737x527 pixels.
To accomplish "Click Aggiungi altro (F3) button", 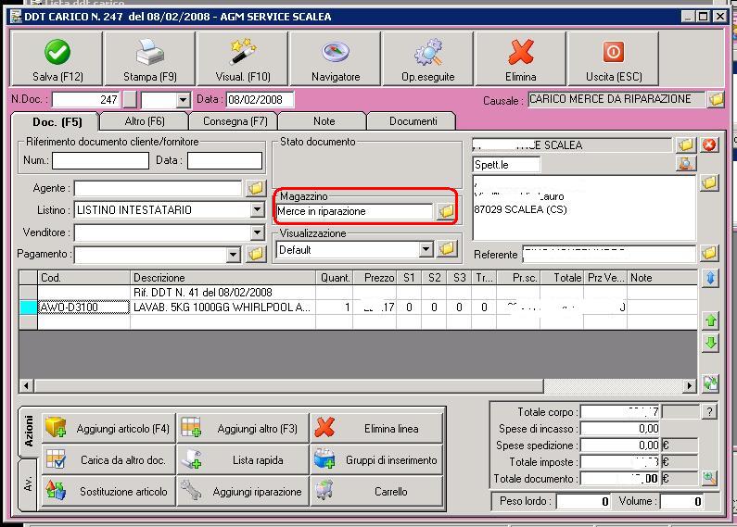I will 243,429.
